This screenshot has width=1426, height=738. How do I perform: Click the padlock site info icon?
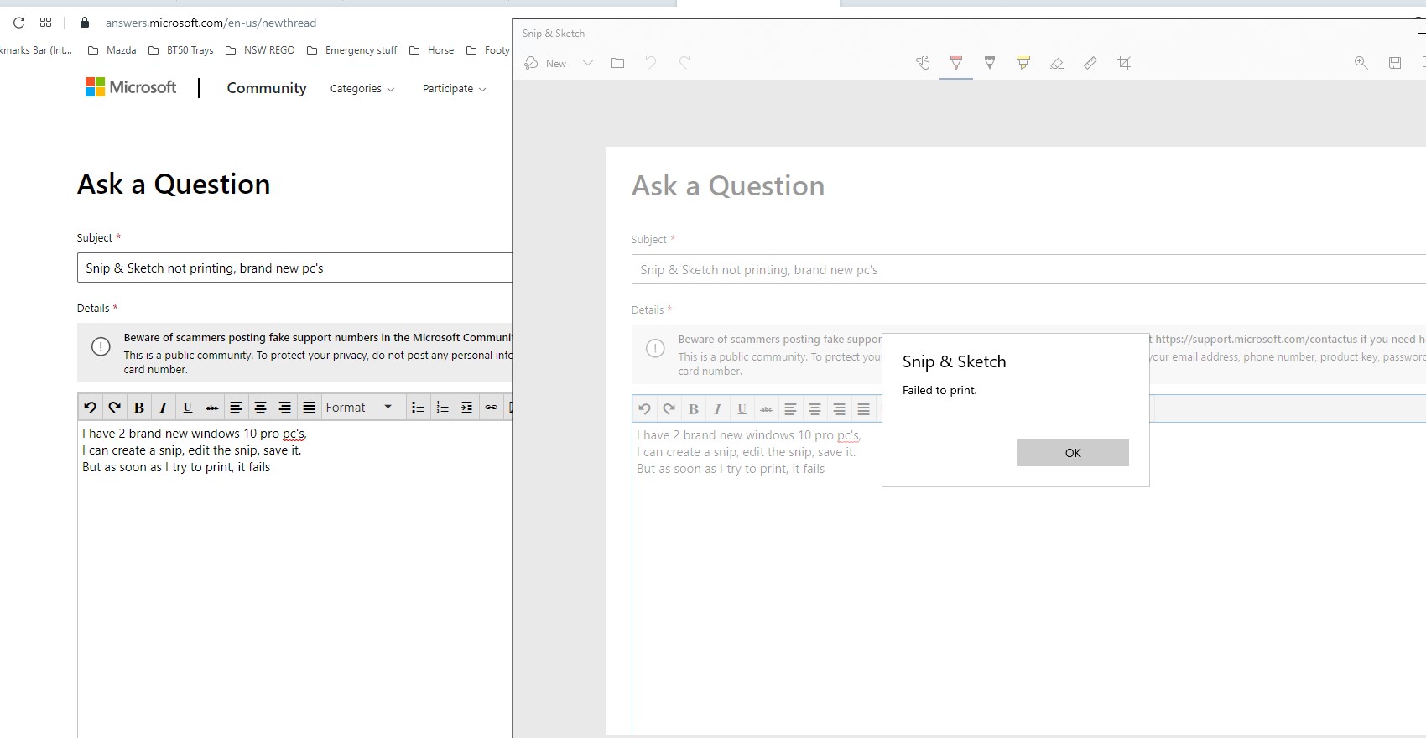point(84,23)
